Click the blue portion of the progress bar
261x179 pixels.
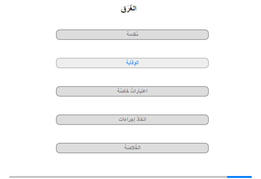(239, 177)
